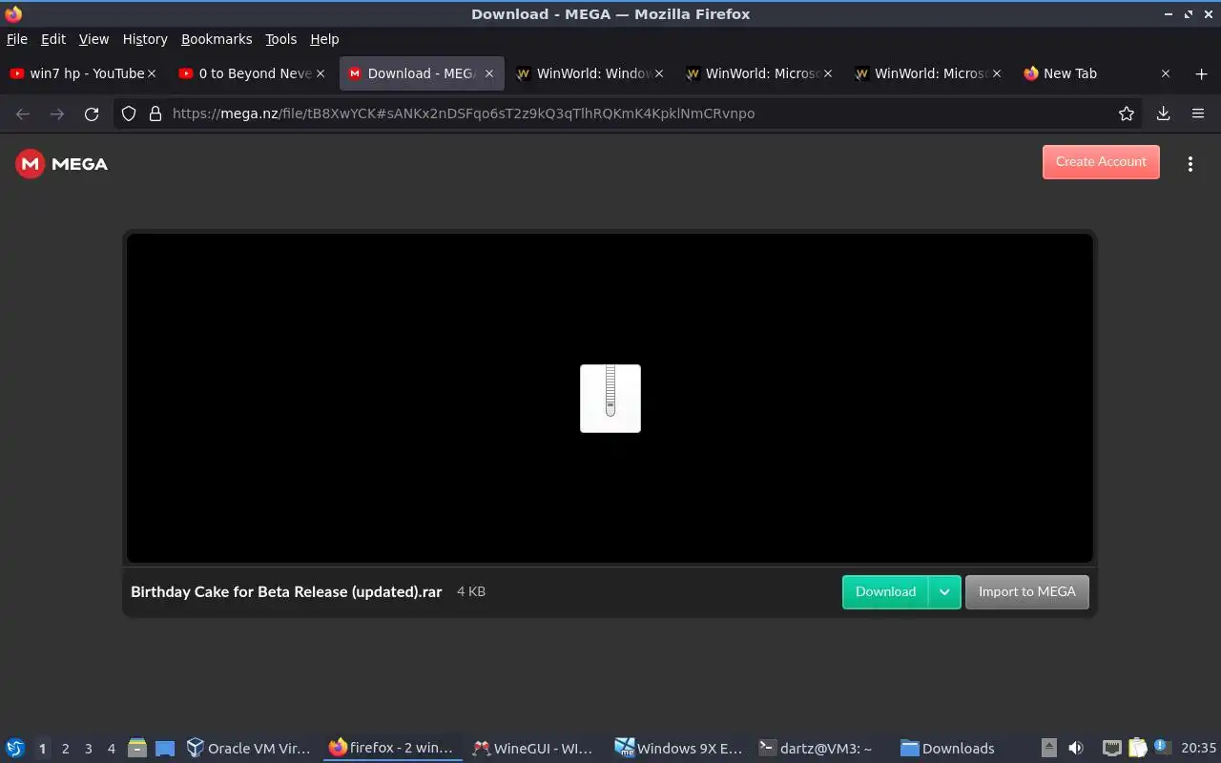This screenshot has height=763, width=1221.
Task: Open a new tab with plus
Action: click(1201, 73)
